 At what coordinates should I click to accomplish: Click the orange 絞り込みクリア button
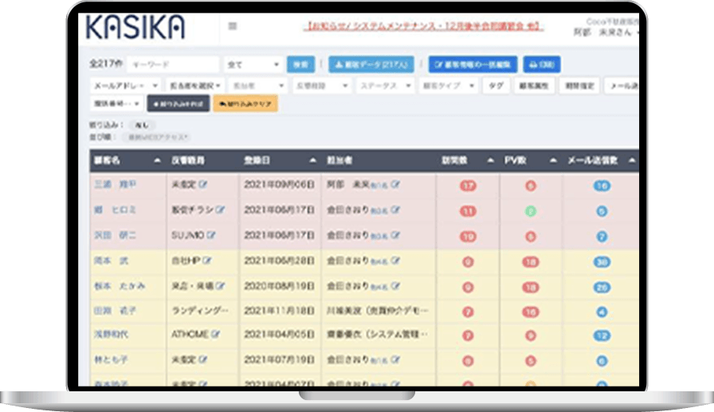coord(245,103)
